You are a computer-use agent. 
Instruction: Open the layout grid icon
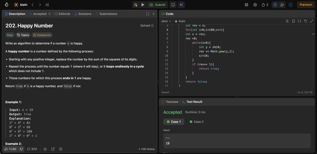(246, 5)
